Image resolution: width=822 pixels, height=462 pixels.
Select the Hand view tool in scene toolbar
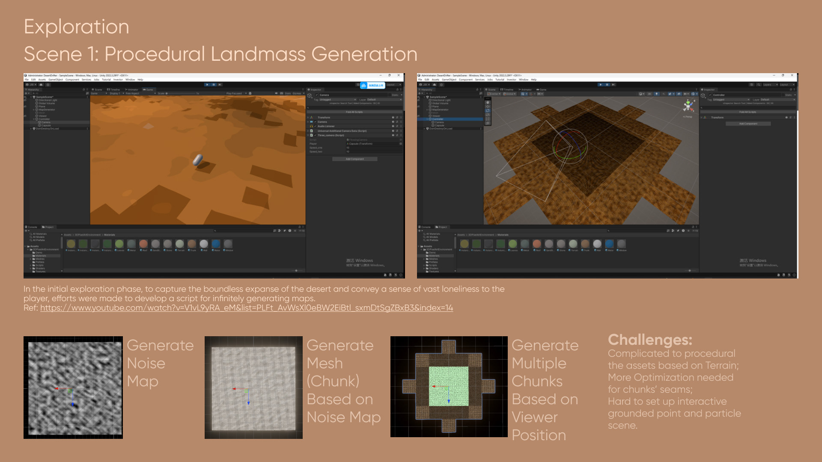coord(488,102)
